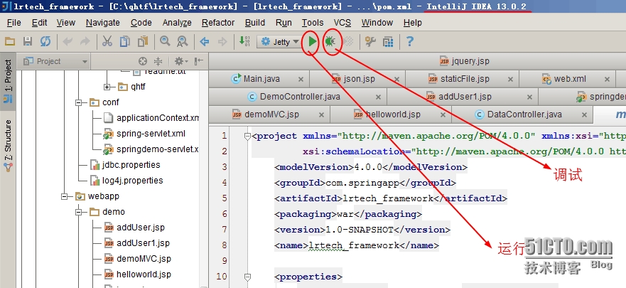Click the Paste clipboard icon

pos(143,41)
